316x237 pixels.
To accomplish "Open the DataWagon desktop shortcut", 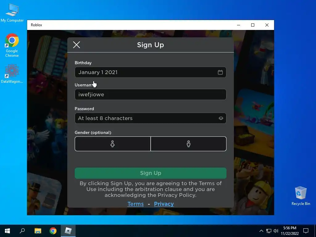I will [12, 73].
